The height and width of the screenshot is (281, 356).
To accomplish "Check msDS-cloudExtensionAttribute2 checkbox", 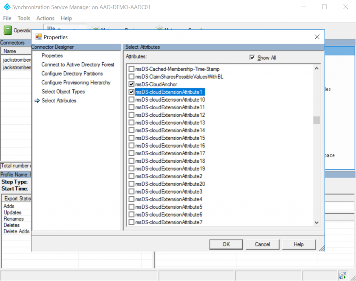I will click(x=131, y=176).
